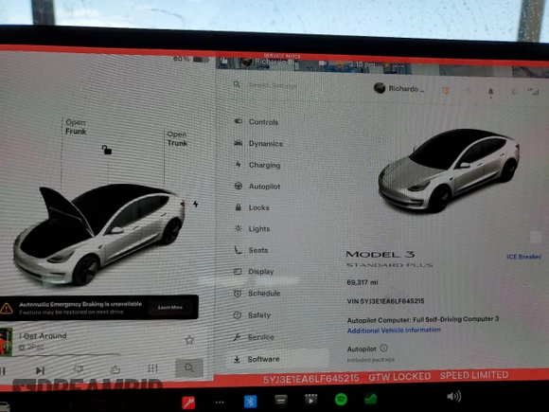
Task: Open the Locks settings menu
Action: 252,207
